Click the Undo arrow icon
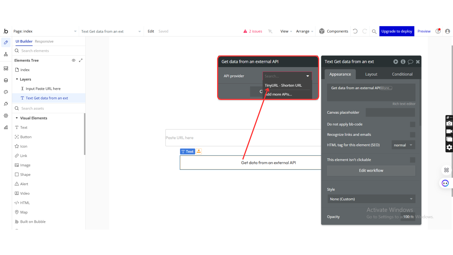This screenshot has width=453, height=255. click(355, 31)
